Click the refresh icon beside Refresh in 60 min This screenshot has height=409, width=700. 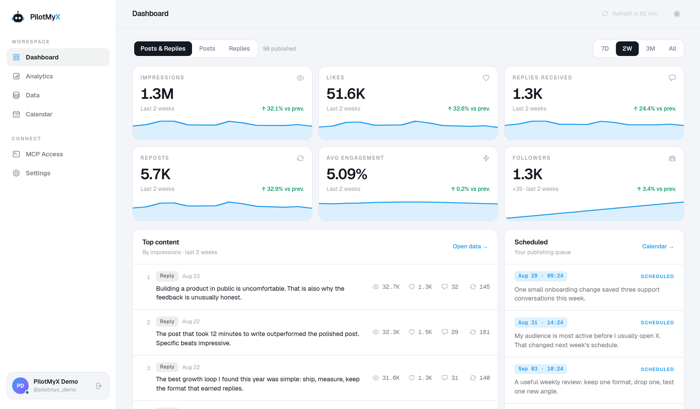point(605,14)
